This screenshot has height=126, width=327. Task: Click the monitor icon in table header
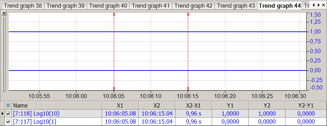pyautogui.click(x=8, y=105)
